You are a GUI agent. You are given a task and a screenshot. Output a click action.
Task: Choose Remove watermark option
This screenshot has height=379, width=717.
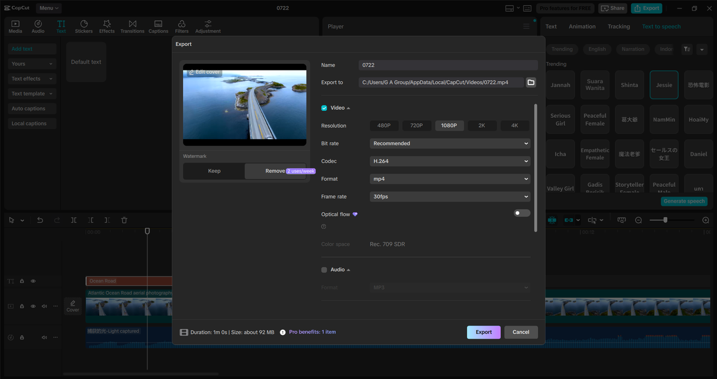pyautogui.click(x=275, y=171)
